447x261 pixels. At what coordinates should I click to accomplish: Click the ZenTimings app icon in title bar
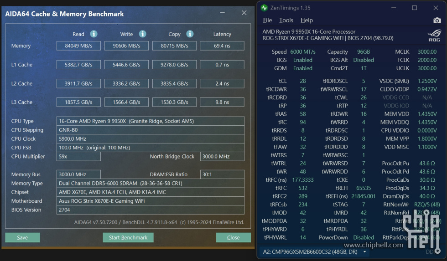point(264,8)
